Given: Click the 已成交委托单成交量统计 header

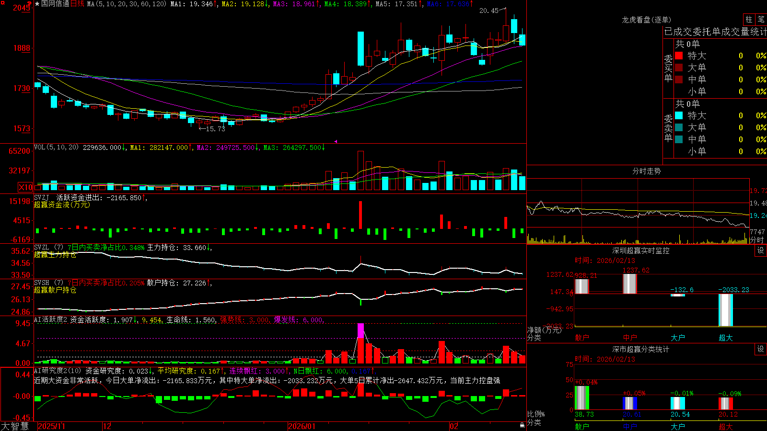Looking at the screenshot, I should coord(715,32).
